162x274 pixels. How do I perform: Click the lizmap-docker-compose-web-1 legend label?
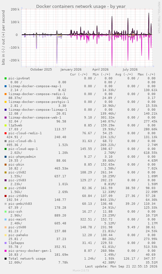tap(35, 118)
